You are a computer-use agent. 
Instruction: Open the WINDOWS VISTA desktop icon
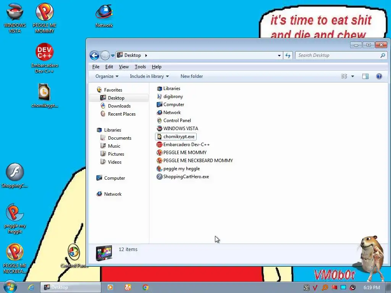click(15, 18)
